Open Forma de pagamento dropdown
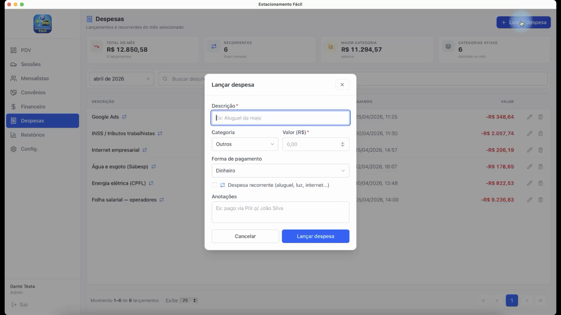Screen dimensions: 561x315 pos(280,171)
